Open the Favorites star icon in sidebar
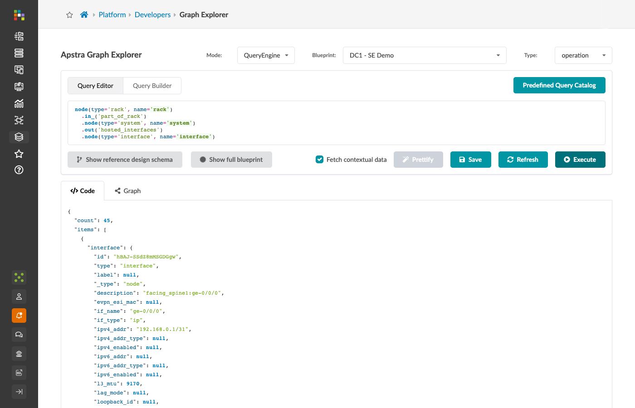Screen dimensions: 635x408 click(x=19, y=154)
